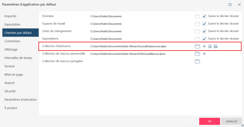The image size is (244, 127).
Task: Click first edit icon in Collection DataSource row
Action: coord(210,46)
